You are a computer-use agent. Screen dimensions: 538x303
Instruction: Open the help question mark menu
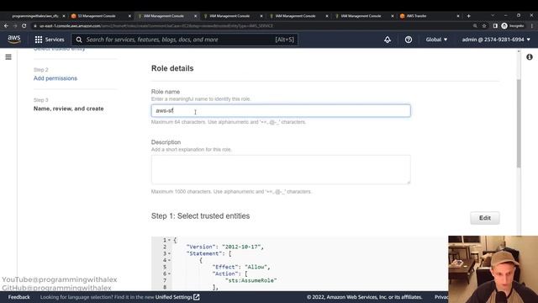(x=409, y=40)
